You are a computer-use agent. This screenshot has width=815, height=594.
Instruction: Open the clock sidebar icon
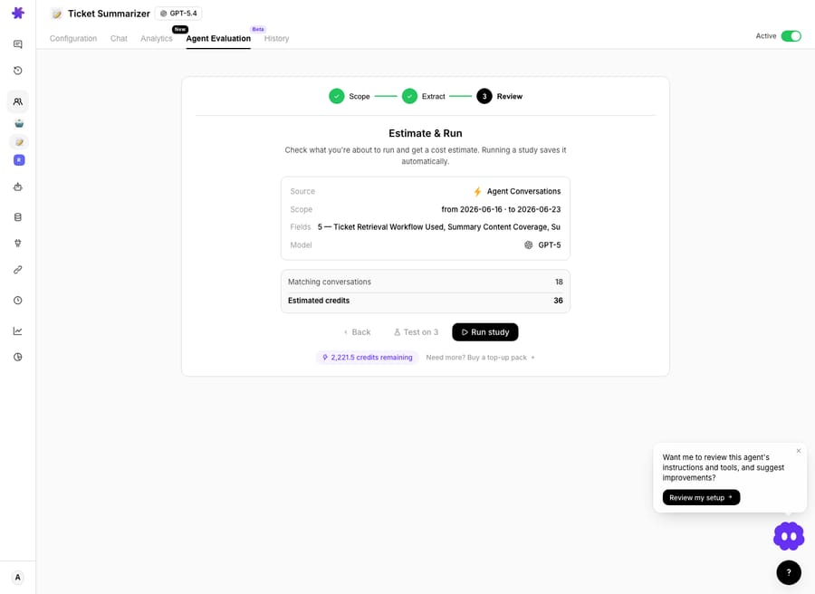pyautogui.click(x=18, y=301)
